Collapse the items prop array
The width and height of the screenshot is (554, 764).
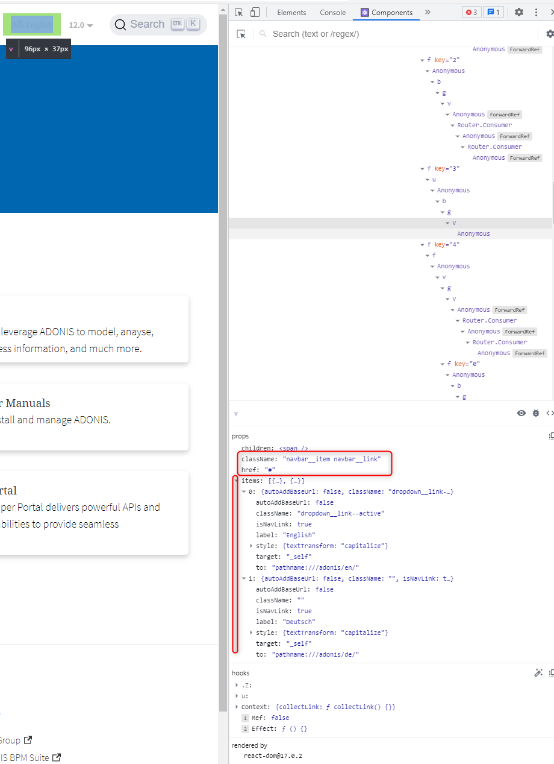point(236,481)
